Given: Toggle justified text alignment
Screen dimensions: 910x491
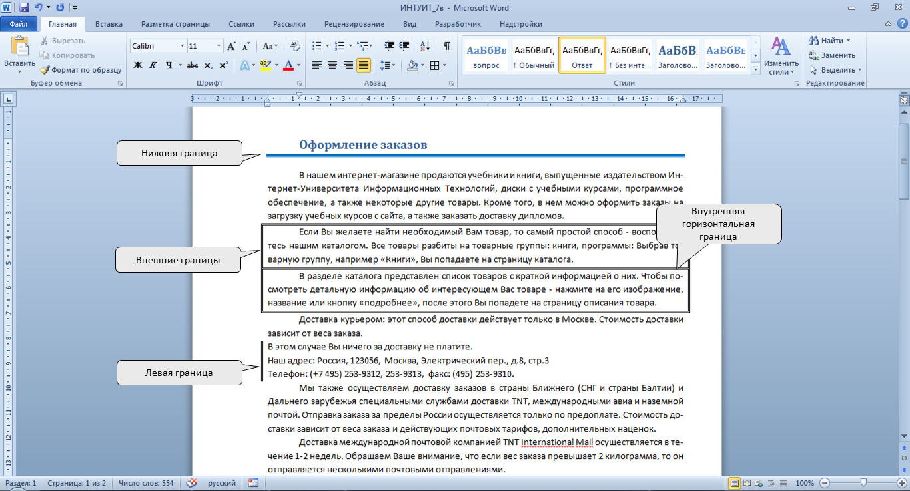Looking at the screenshot, I should (364, 65).
